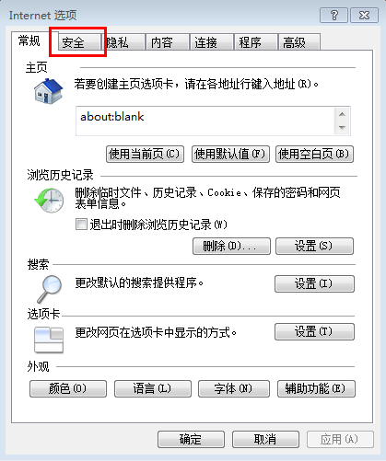
Task: Click the browsing history clock icon
Action: [49, 201]
